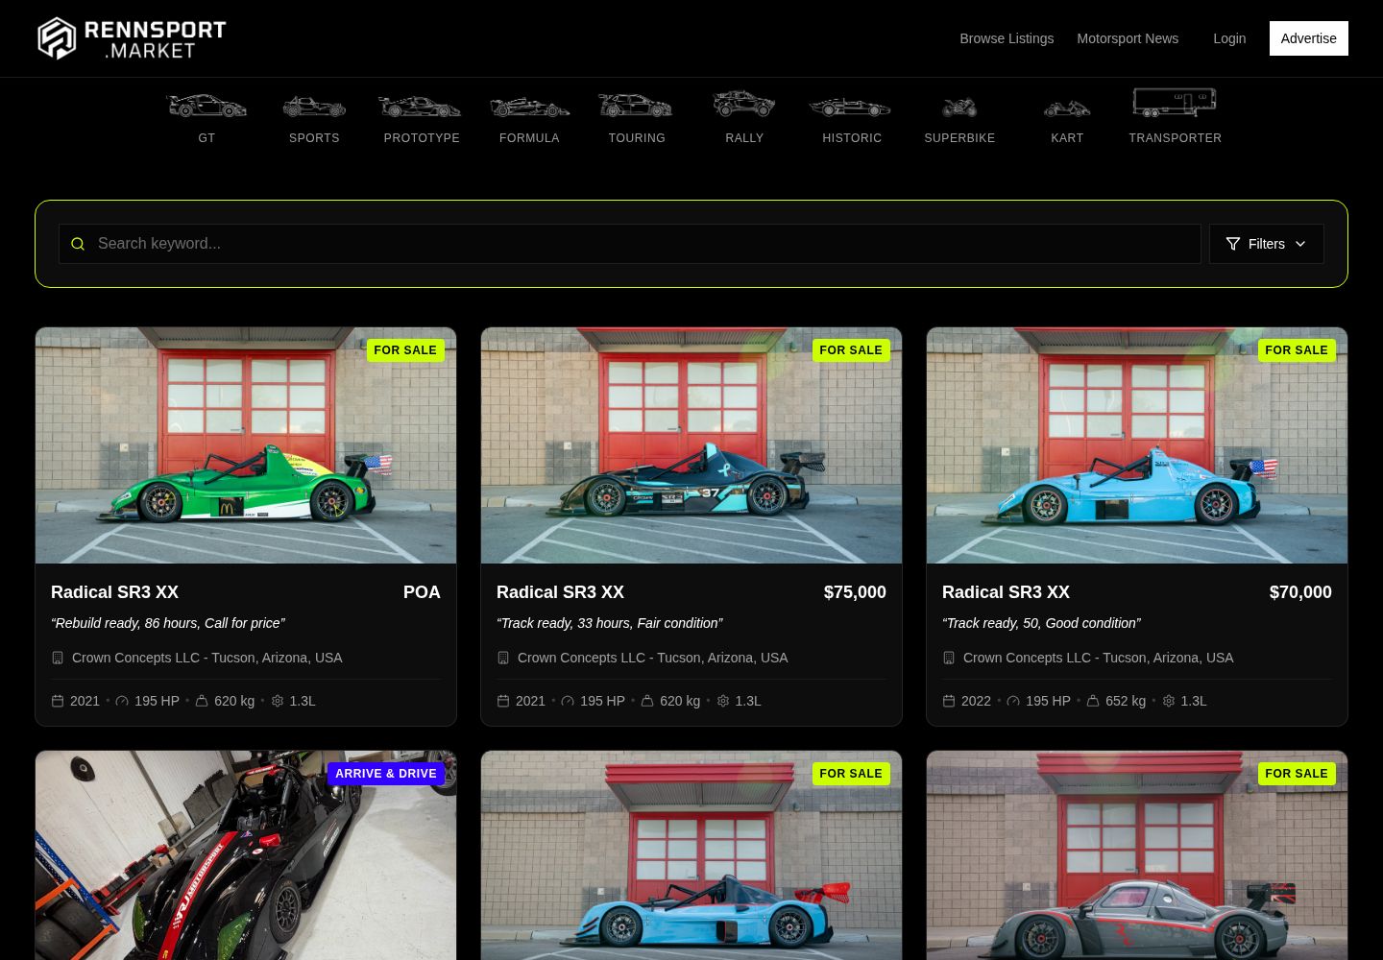
Task: Click "Track ready, 50, Good condition"
Action: tap(1041, 623)
